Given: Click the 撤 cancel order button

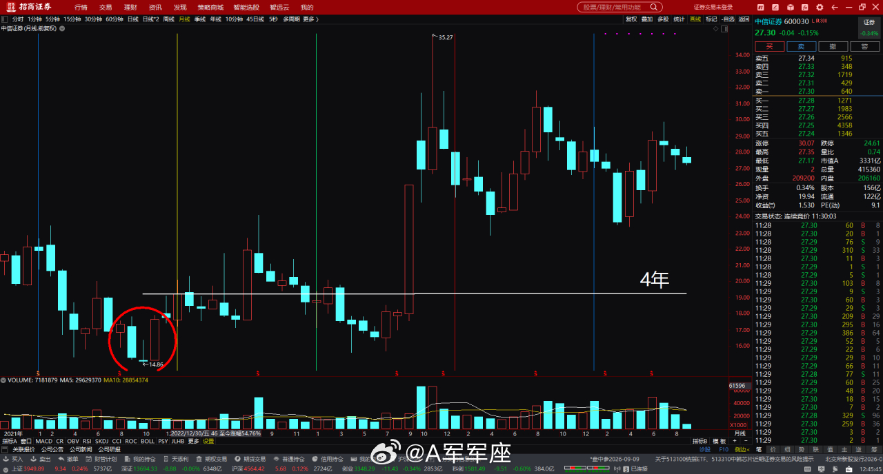Looking at the screenshot, I should click(833, 46).
